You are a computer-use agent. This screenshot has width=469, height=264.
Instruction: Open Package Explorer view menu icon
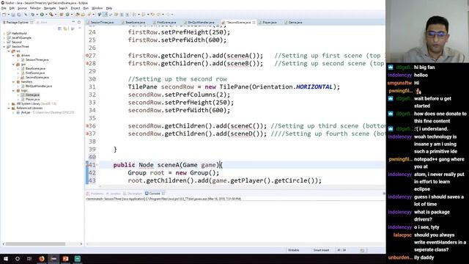click(x=80, y=28)
